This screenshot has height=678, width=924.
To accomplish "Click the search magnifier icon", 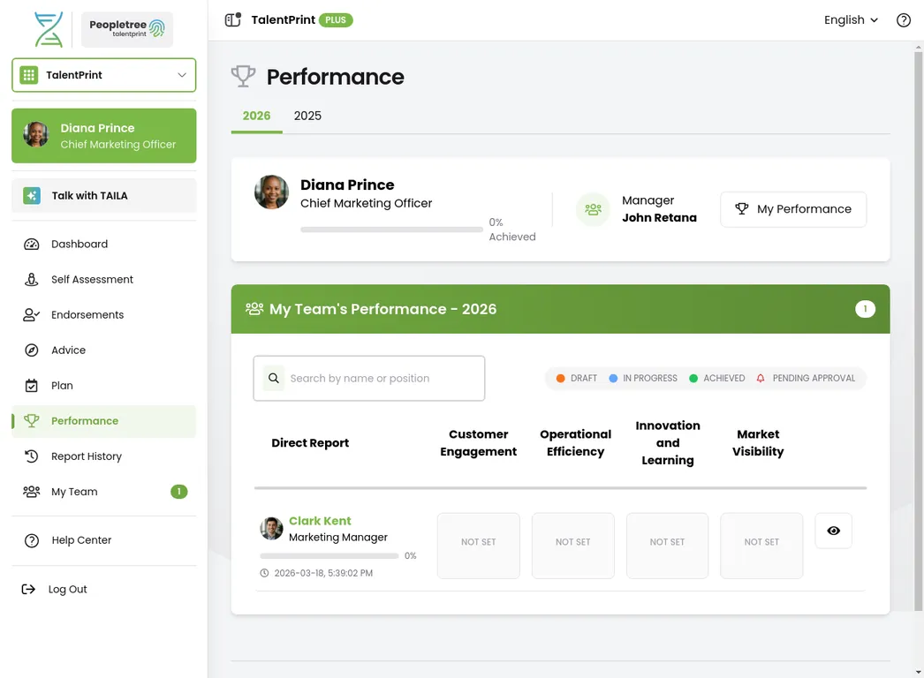I will pos(274,378).
